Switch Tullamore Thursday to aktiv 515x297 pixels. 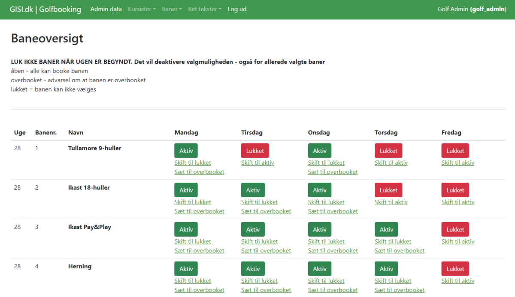pos(391,163)
